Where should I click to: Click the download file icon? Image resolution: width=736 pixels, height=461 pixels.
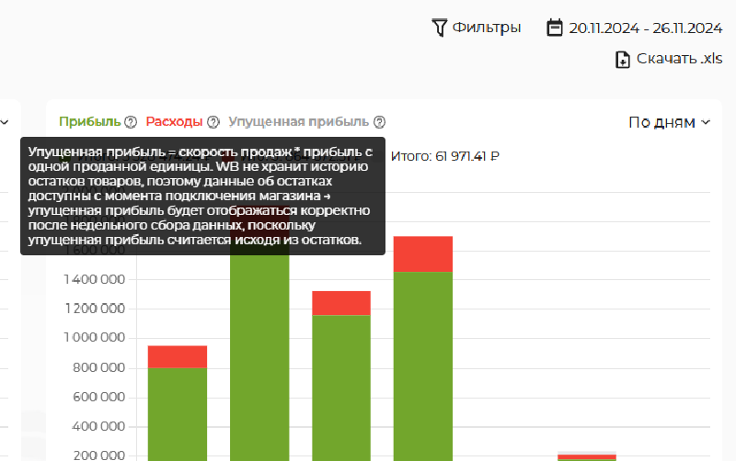(x=623, y=60)
